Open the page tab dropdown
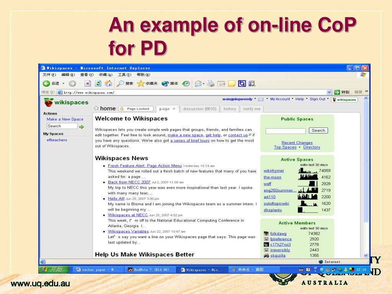 (174, 109)
